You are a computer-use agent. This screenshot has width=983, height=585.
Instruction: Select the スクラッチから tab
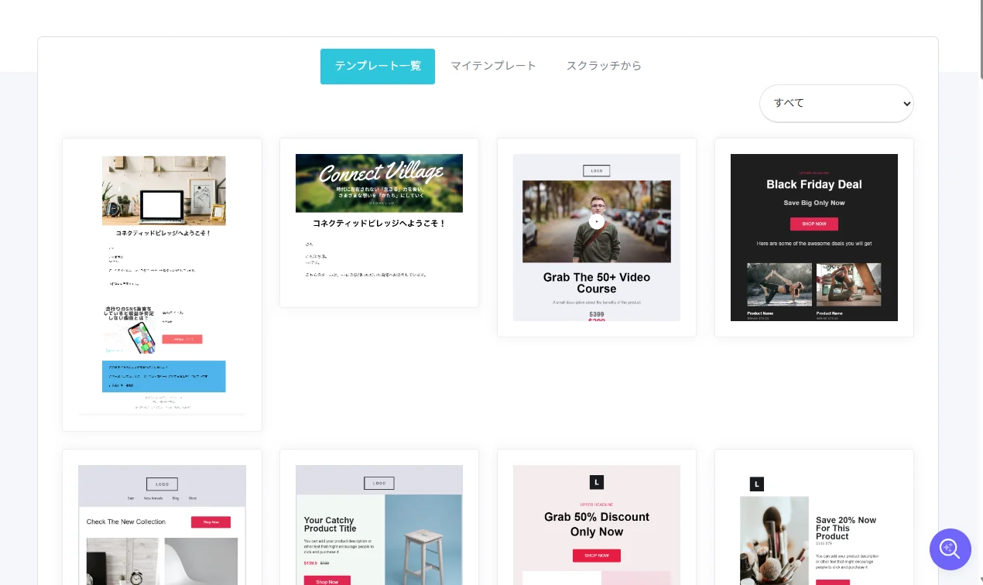(x=604, y=67)
